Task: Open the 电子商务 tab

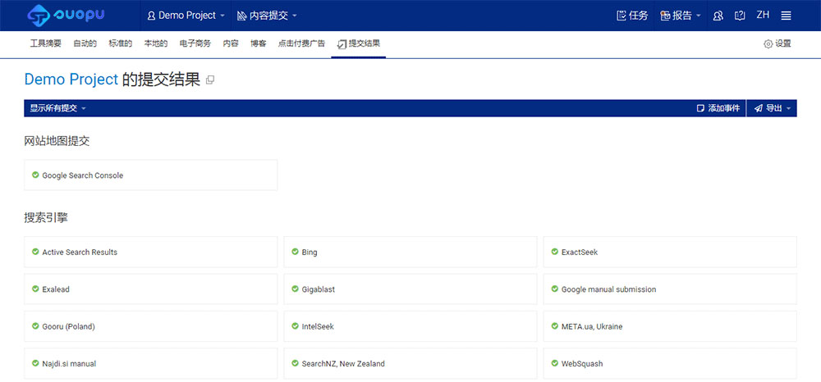Action: (195, 44)
